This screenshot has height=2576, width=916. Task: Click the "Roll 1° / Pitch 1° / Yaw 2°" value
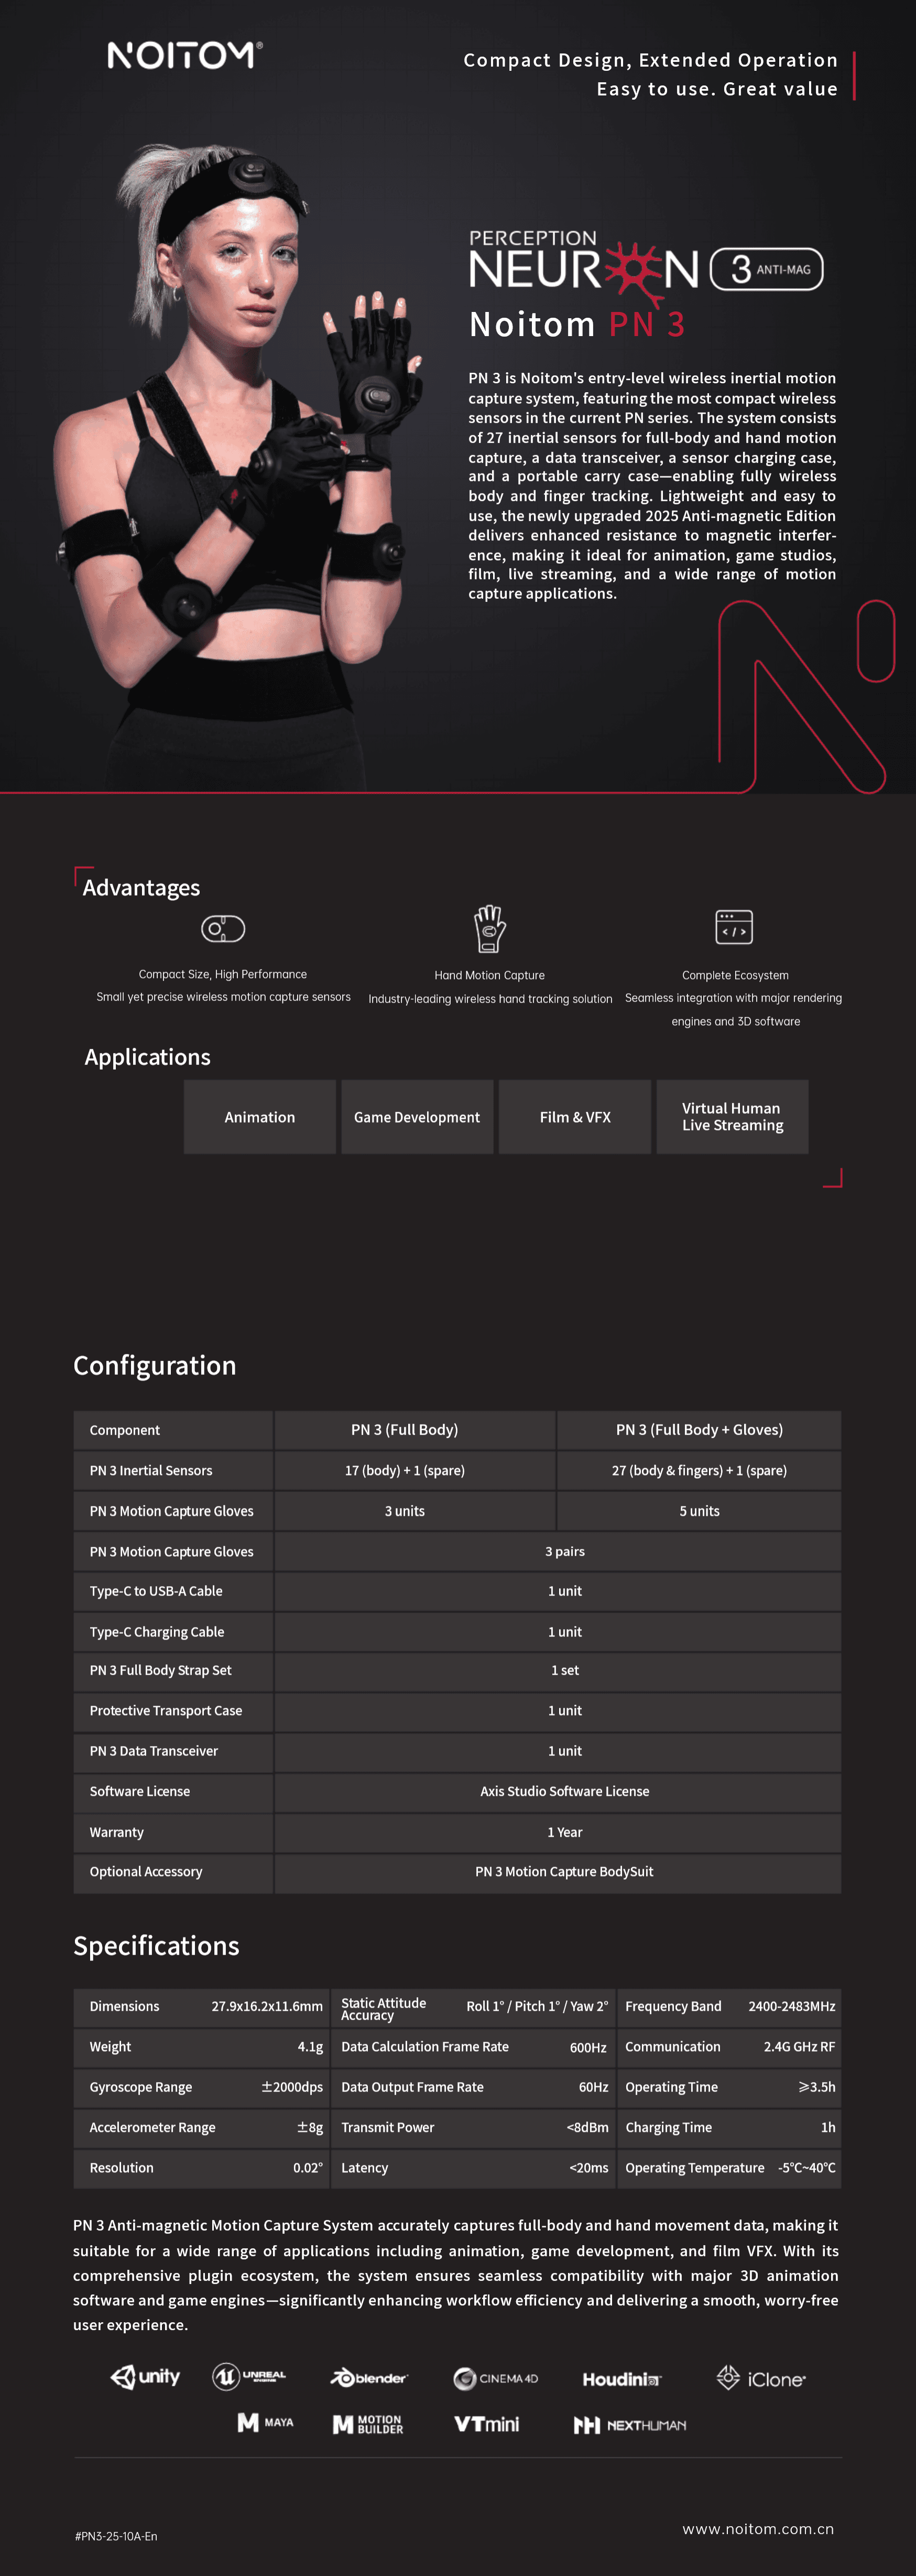(x=538, y=2006)
